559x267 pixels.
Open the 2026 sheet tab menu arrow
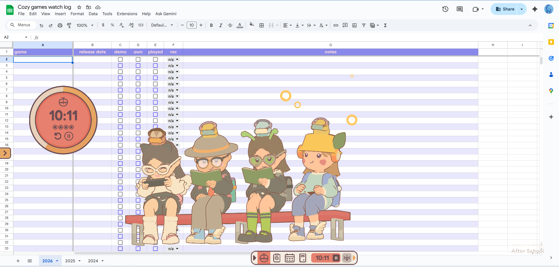pos(57,261)
